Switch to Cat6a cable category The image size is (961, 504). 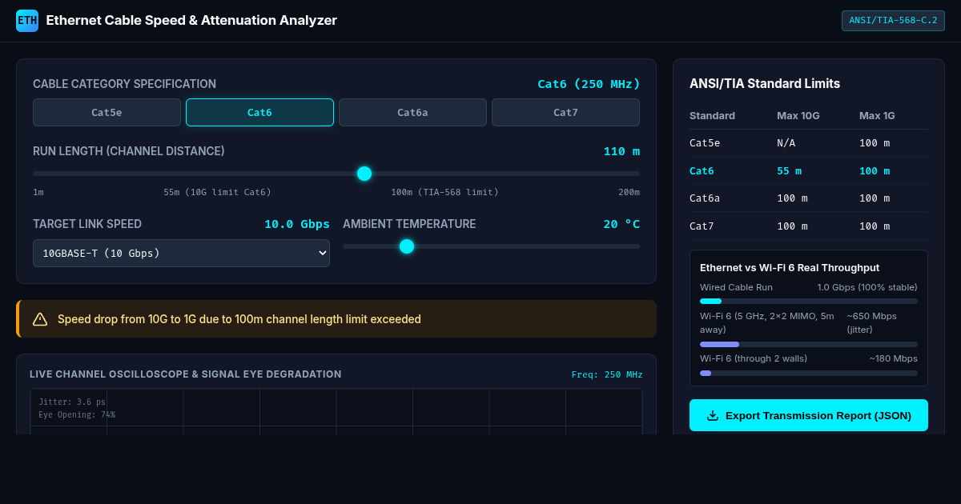pos(412,113)
